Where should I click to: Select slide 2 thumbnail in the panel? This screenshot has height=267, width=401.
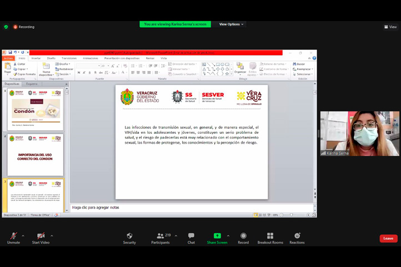pyautogui.click(x=36, y=155)
